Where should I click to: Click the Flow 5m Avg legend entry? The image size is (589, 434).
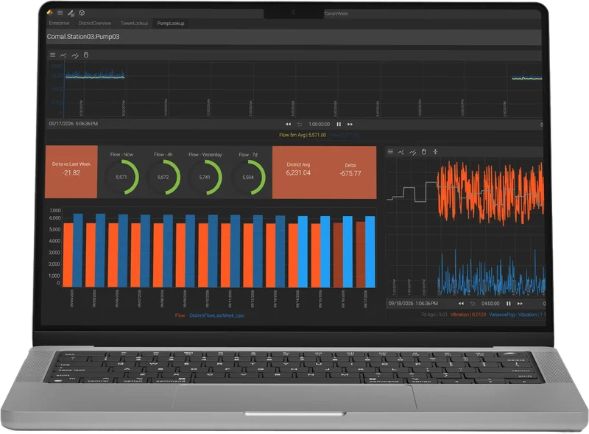pyautogui.click(x=303, y=135)
